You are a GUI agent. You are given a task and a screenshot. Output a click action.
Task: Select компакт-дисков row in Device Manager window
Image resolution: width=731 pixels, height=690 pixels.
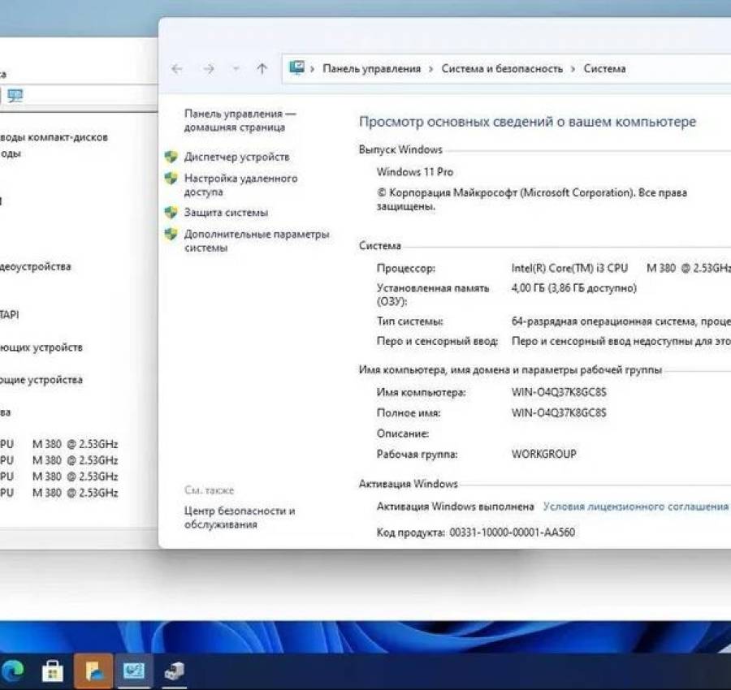[x=54, y=137]
